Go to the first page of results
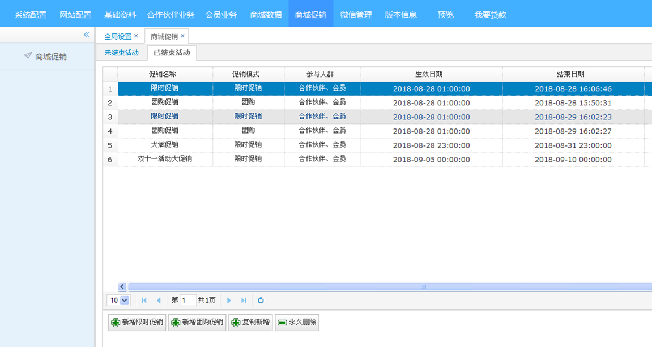 pyautogui.click(x=144, y=301)
